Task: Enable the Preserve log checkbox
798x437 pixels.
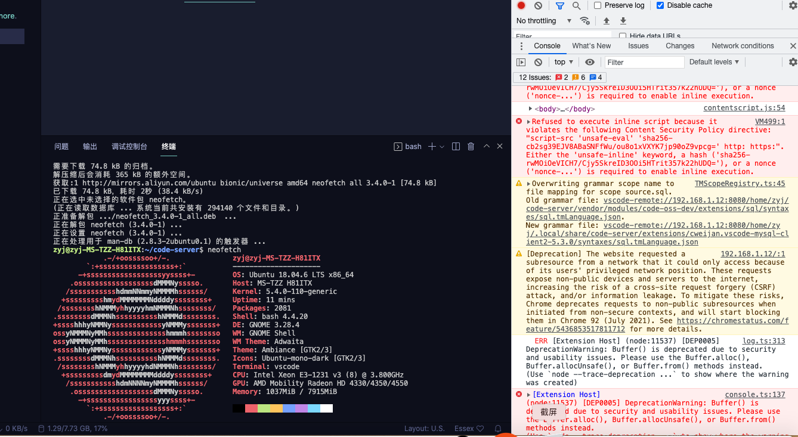Action: click(x=597, y=5)
